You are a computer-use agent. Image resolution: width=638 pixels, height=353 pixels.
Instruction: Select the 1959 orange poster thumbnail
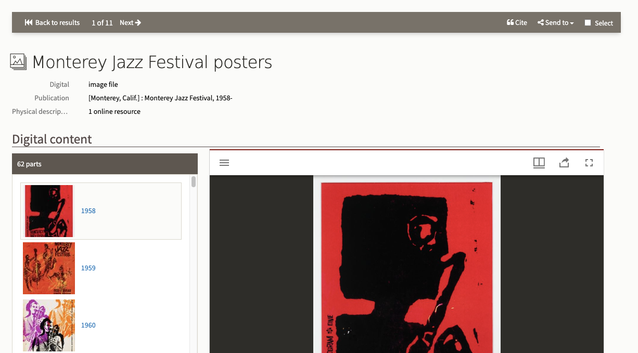click(x=49, y=268)
